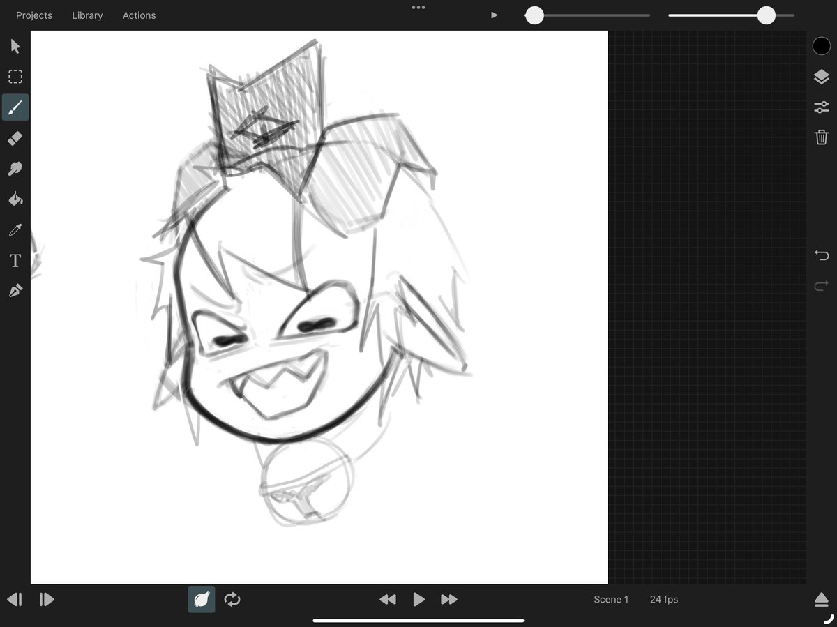Image resolution: width=837 pixels, height=627 pixels.
Task: Open the Layers panel
Action: point(822,77)
